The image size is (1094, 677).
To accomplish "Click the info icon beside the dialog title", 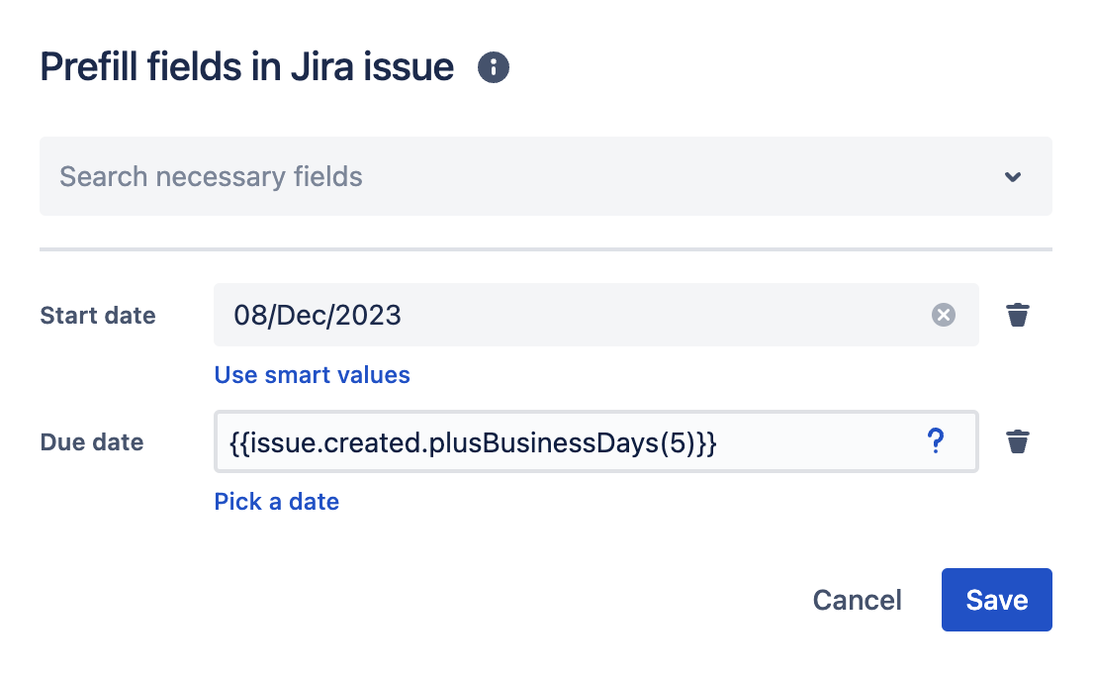I will coord(494,67).
